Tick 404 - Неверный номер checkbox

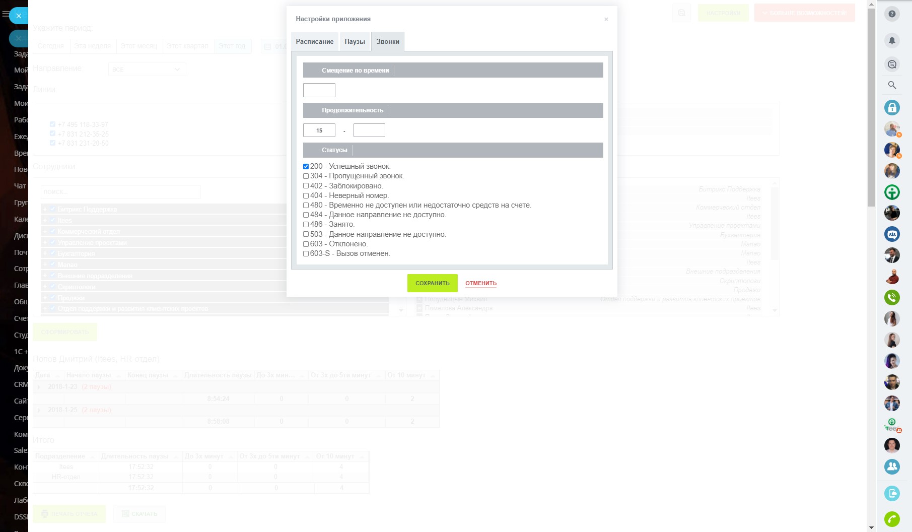306,195
